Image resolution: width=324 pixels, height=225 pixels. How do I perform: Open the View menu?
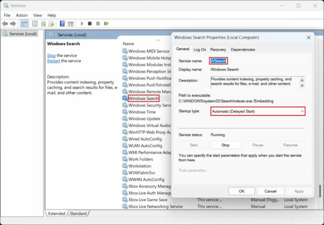[x=38, y=15]
